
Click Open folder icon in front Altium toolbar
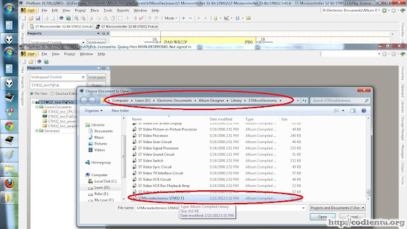pyautogui.click(x=31, y=62)
